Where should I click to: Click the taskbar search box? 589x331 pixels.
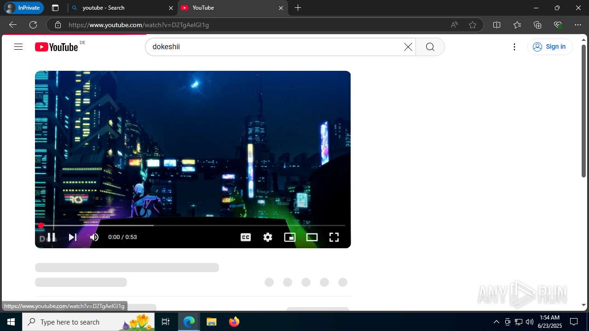88,322
